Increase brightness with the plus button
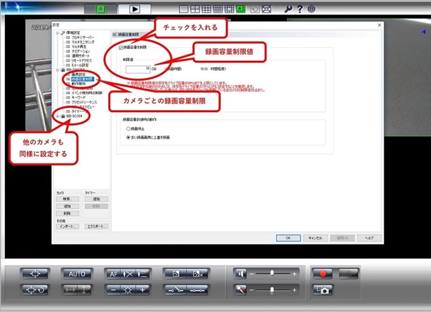Image resolution: width=431 pixels, height=312 pixels. (x=143, y=290)
